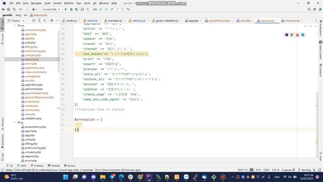Open file in Firefox browser icon
Screen dimensions: 323x182
[x=297, y=35]
